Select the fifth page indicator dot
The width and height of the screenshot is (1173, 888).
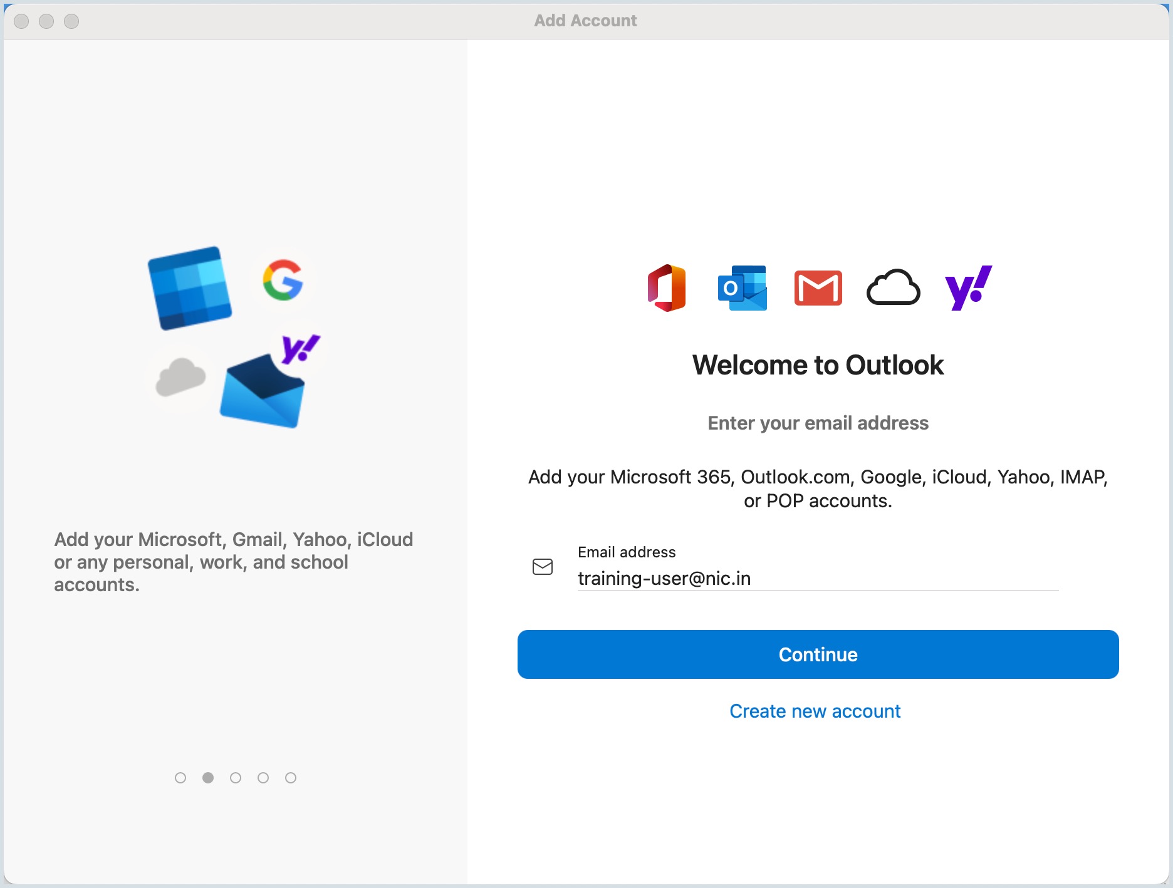pos(291,778)
